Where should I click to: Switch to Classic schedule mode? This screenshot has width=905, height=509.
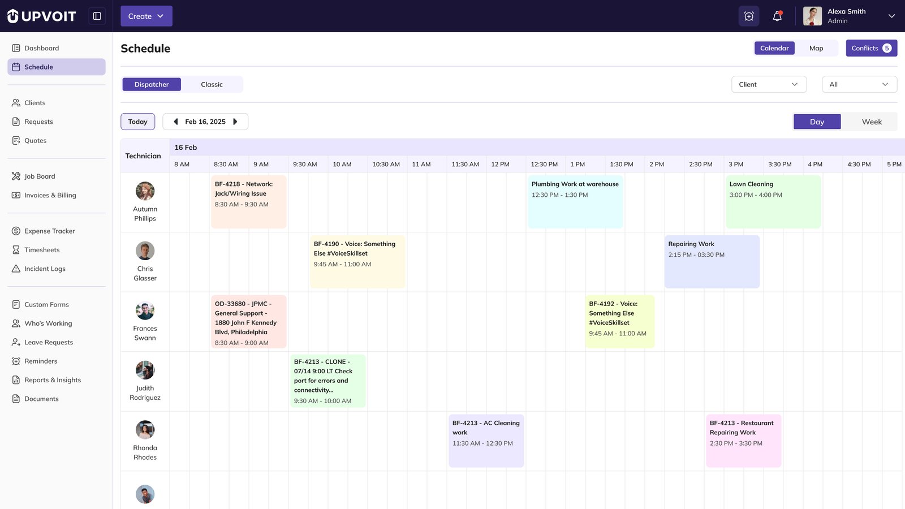pyautogui.click(x=212, y=84)
